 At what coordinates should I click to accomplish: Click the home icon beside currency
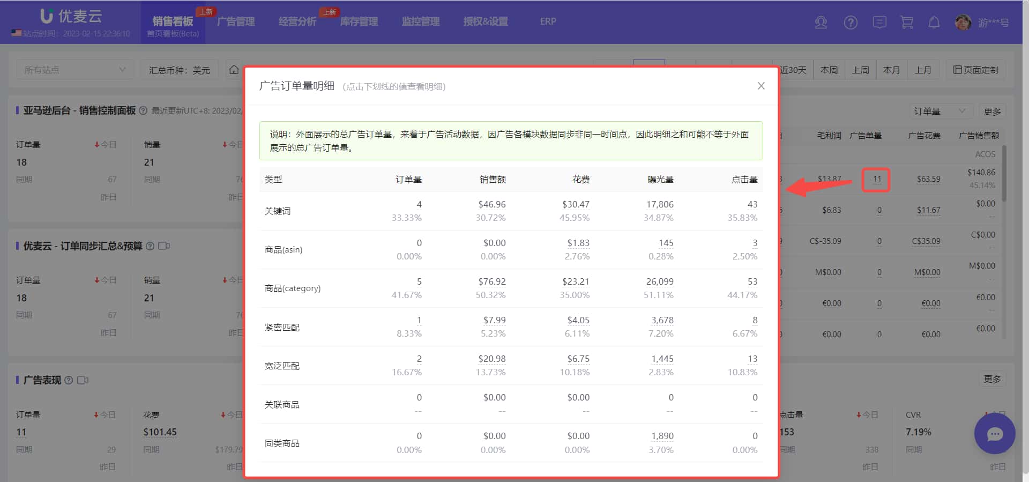coord(234,70)
